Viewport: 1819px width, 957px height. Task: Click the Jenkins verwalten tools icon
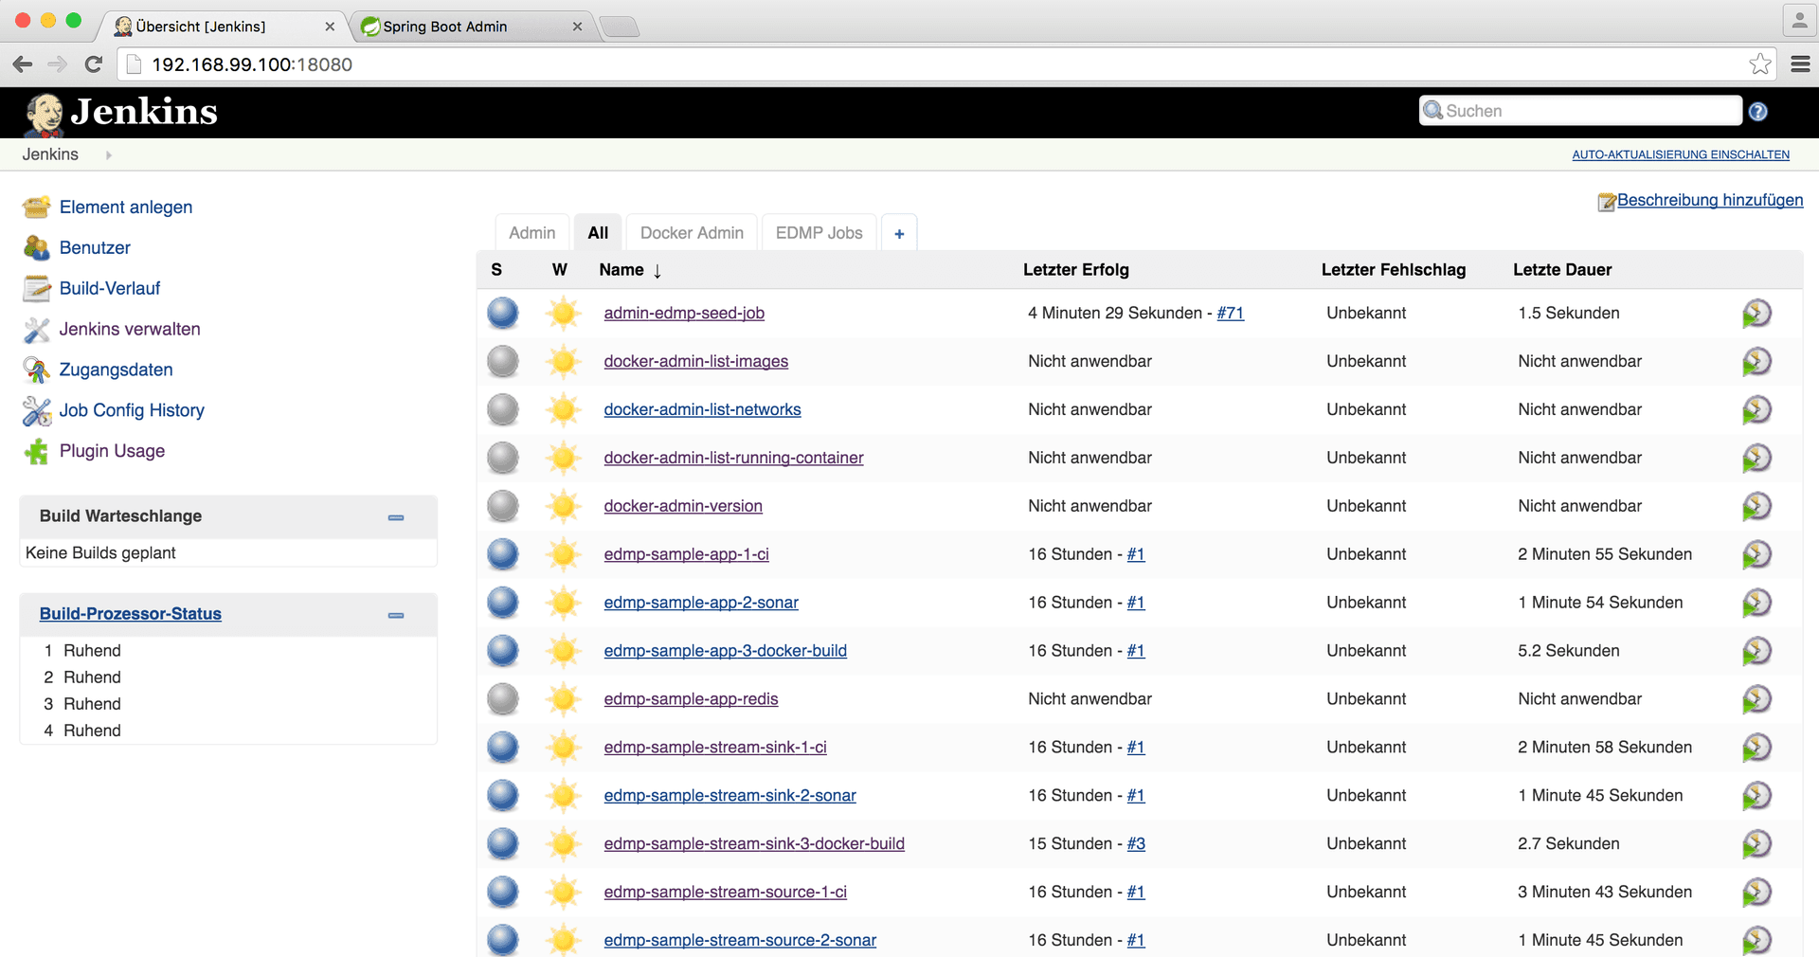pyautogui.click(x=37, y=330)
